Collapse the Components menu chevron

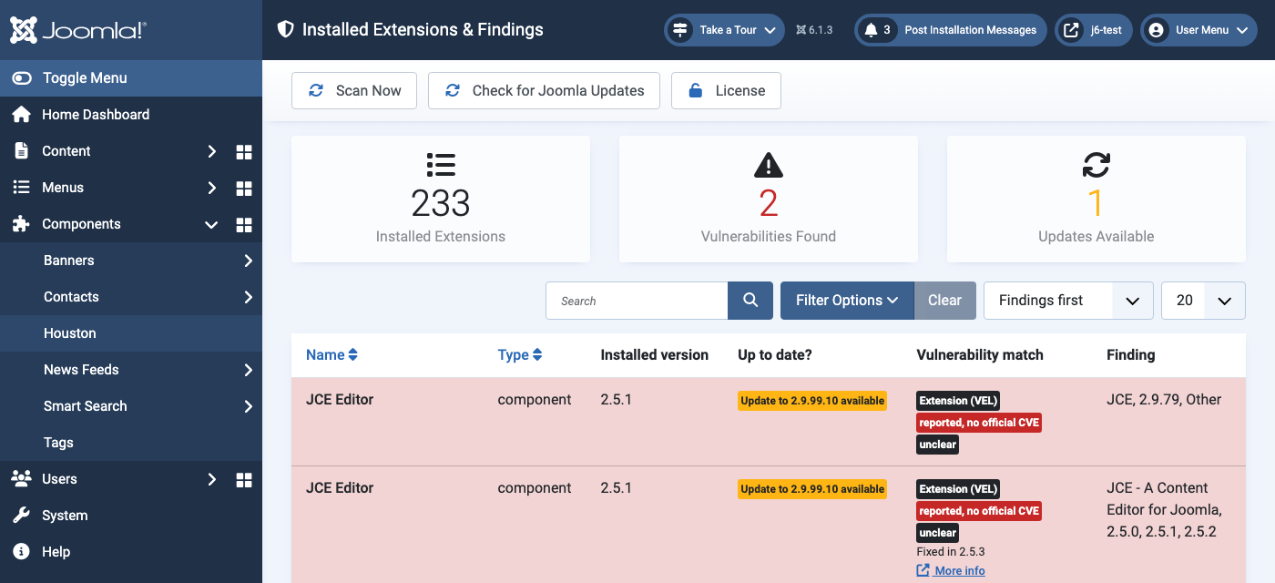pyautogui.click(x=211, y=224)
